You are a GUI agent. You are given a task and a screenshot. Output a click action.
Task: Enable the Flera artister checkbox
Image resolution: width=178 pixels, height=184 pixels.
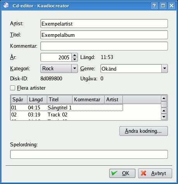coord(13,88)
